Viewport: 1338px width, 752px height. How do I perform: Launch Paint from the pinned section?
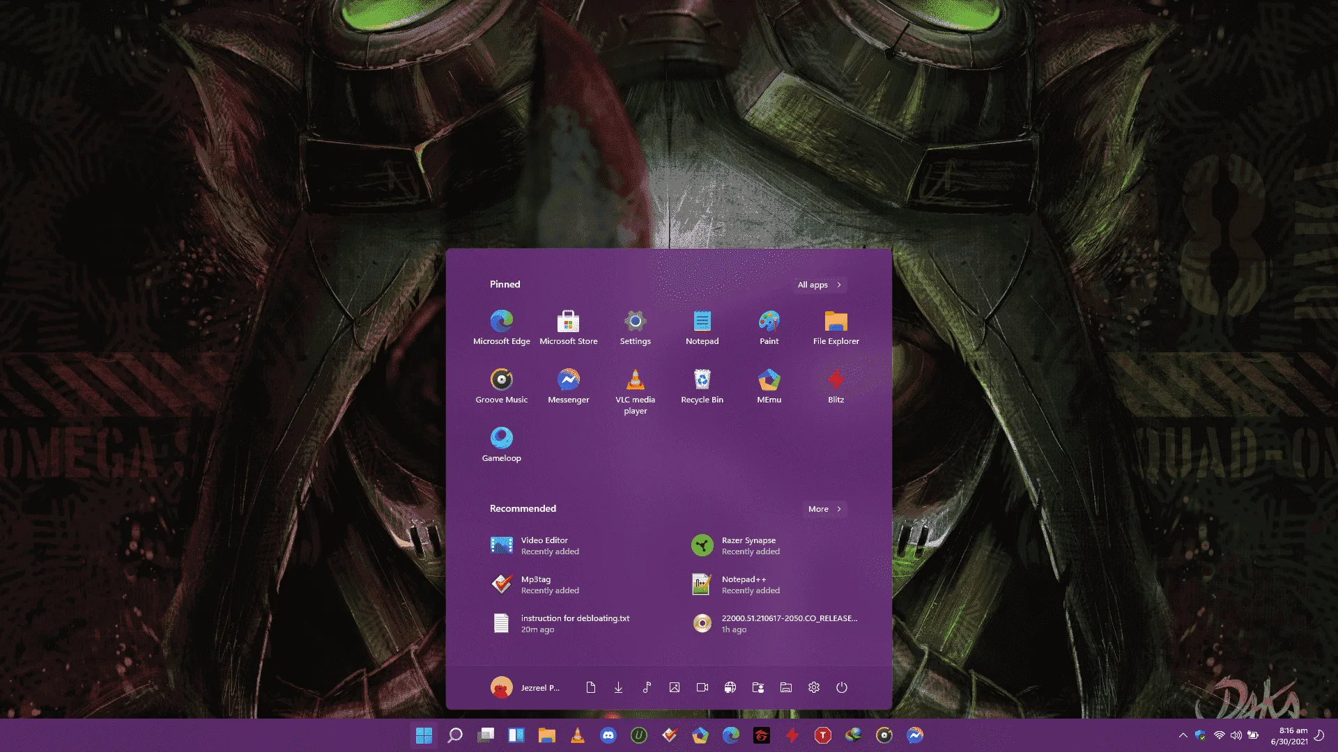point(769,328)
